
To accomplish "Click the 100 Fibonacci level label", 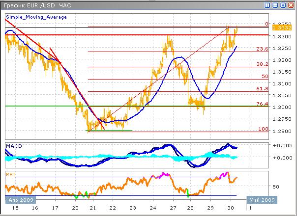I will coord(263,129).
